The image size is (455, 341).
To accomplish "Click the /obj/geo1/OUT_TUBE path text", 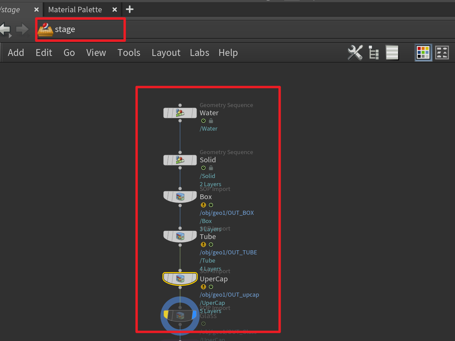I will pyautogui.click(x=228, y=252).
